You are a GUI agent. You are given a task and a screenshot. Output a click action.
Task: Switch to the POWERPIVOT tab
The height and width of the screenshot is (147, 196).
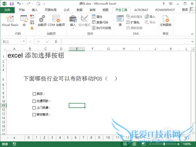pyautogui.click(x=165, y=10)
